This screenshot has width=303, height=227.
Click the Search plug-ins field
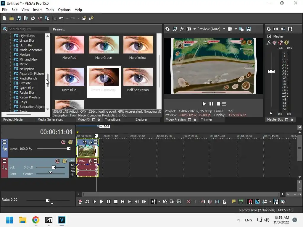click(x=28, y=29)
